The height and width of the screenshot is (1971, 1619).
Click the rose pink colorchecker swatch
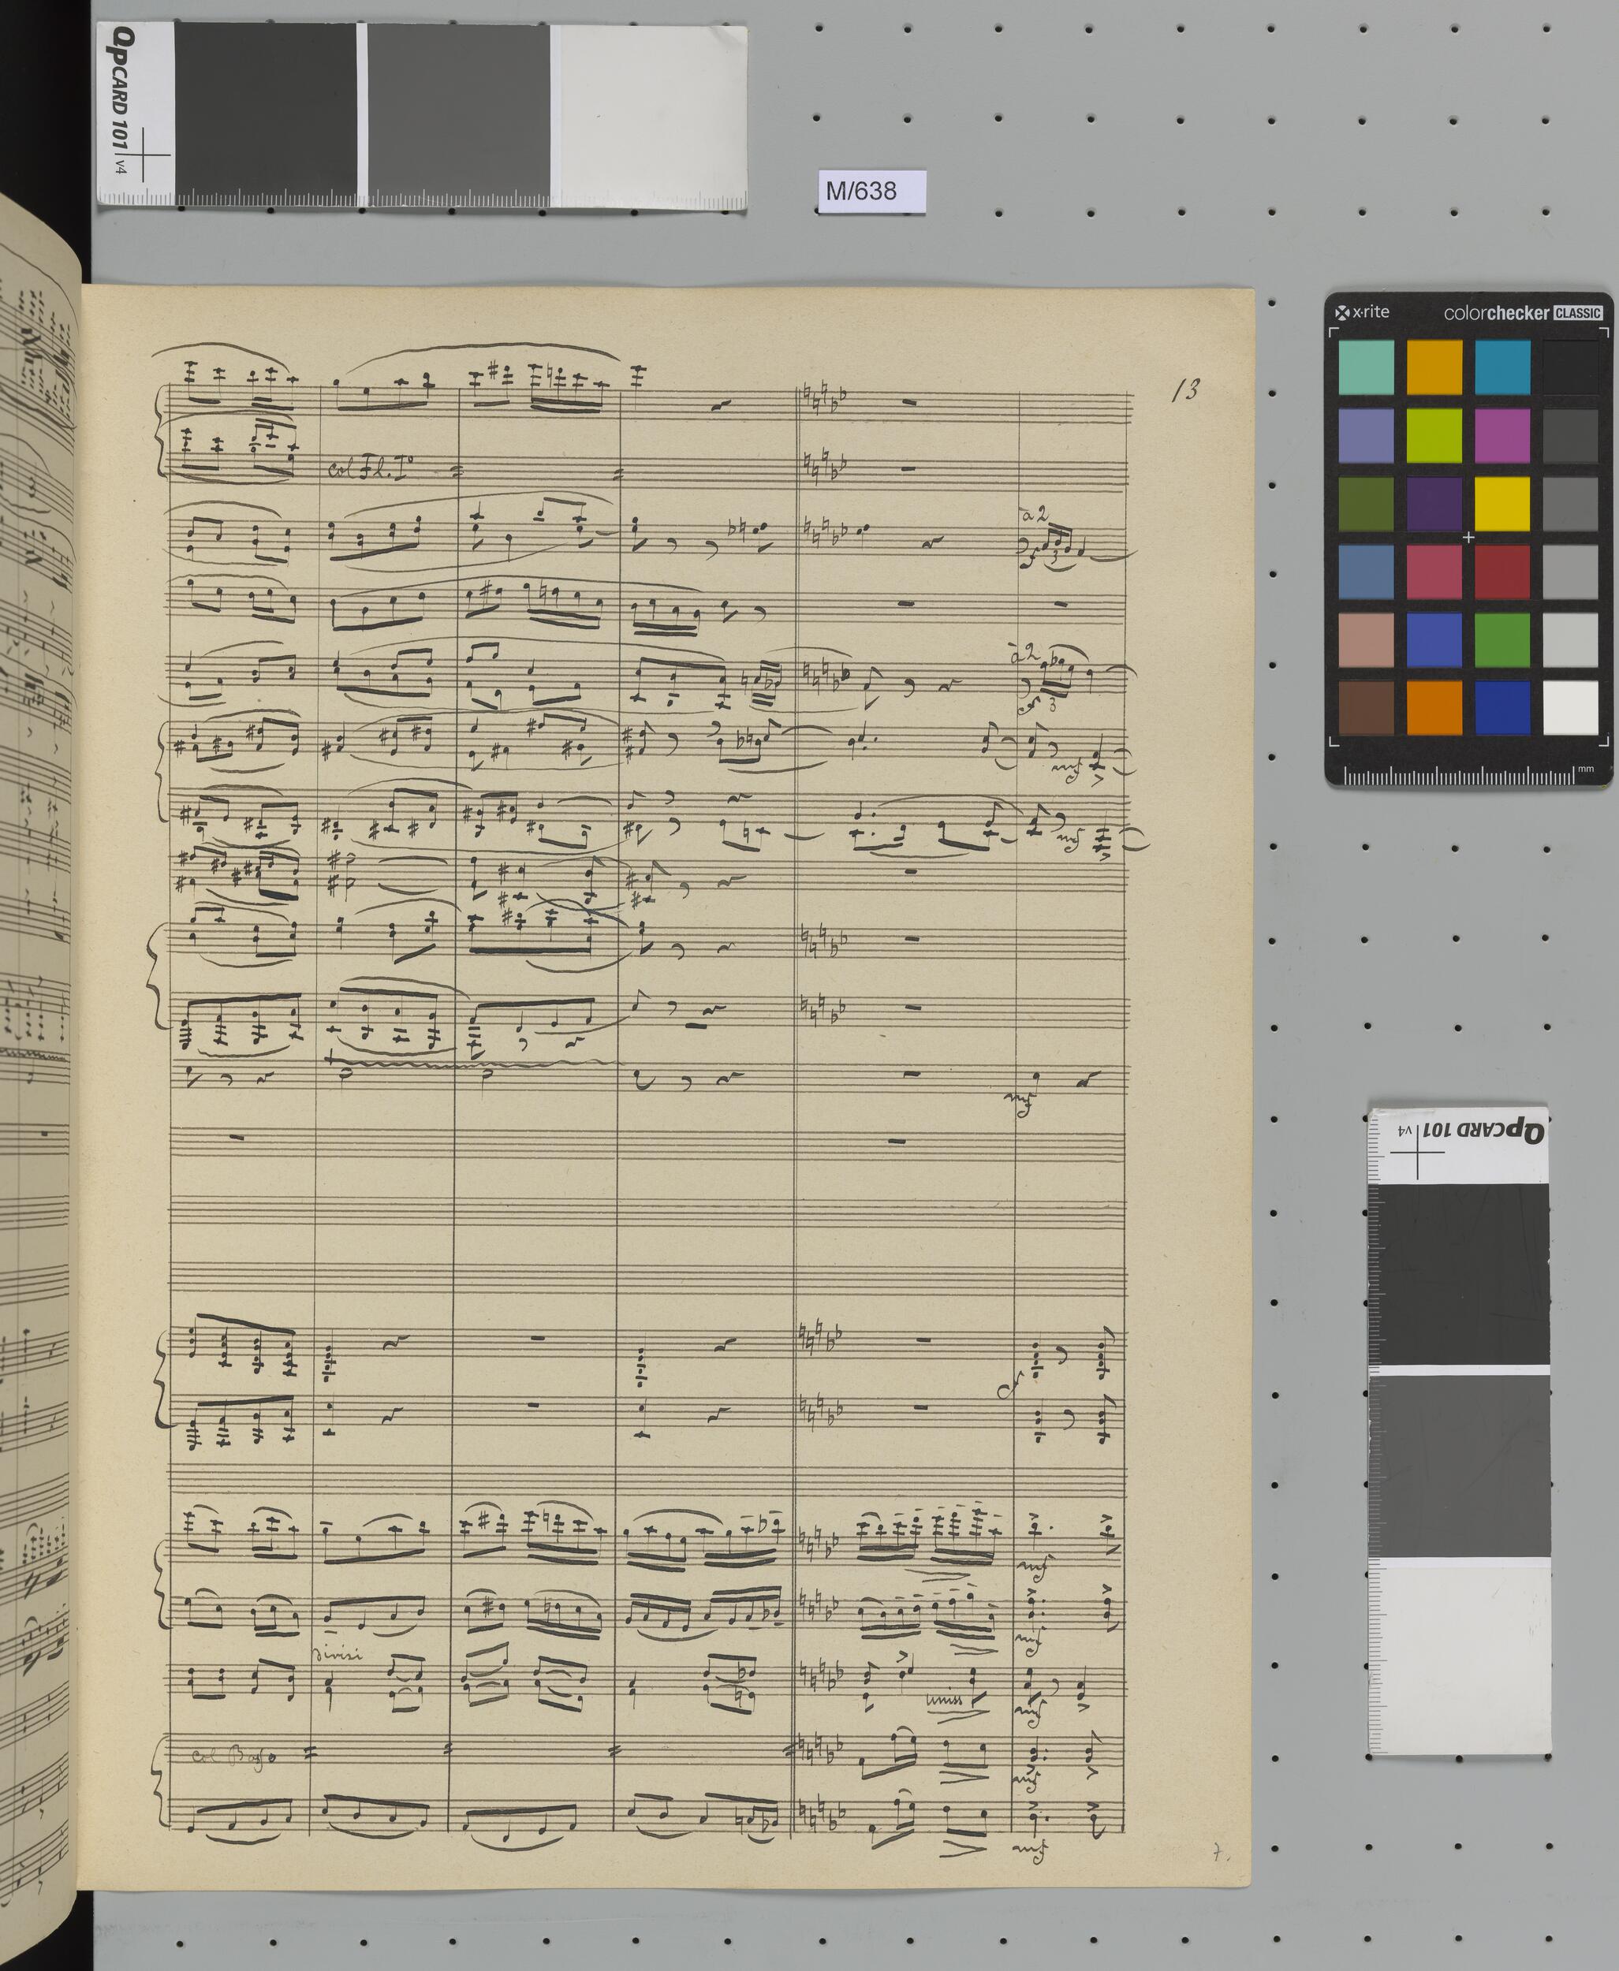[x=1434, y=572]
